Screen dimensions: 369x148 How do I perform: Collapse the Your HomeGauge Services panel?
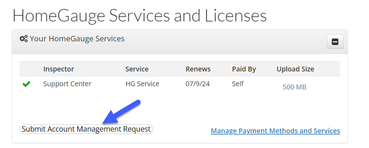335,42
